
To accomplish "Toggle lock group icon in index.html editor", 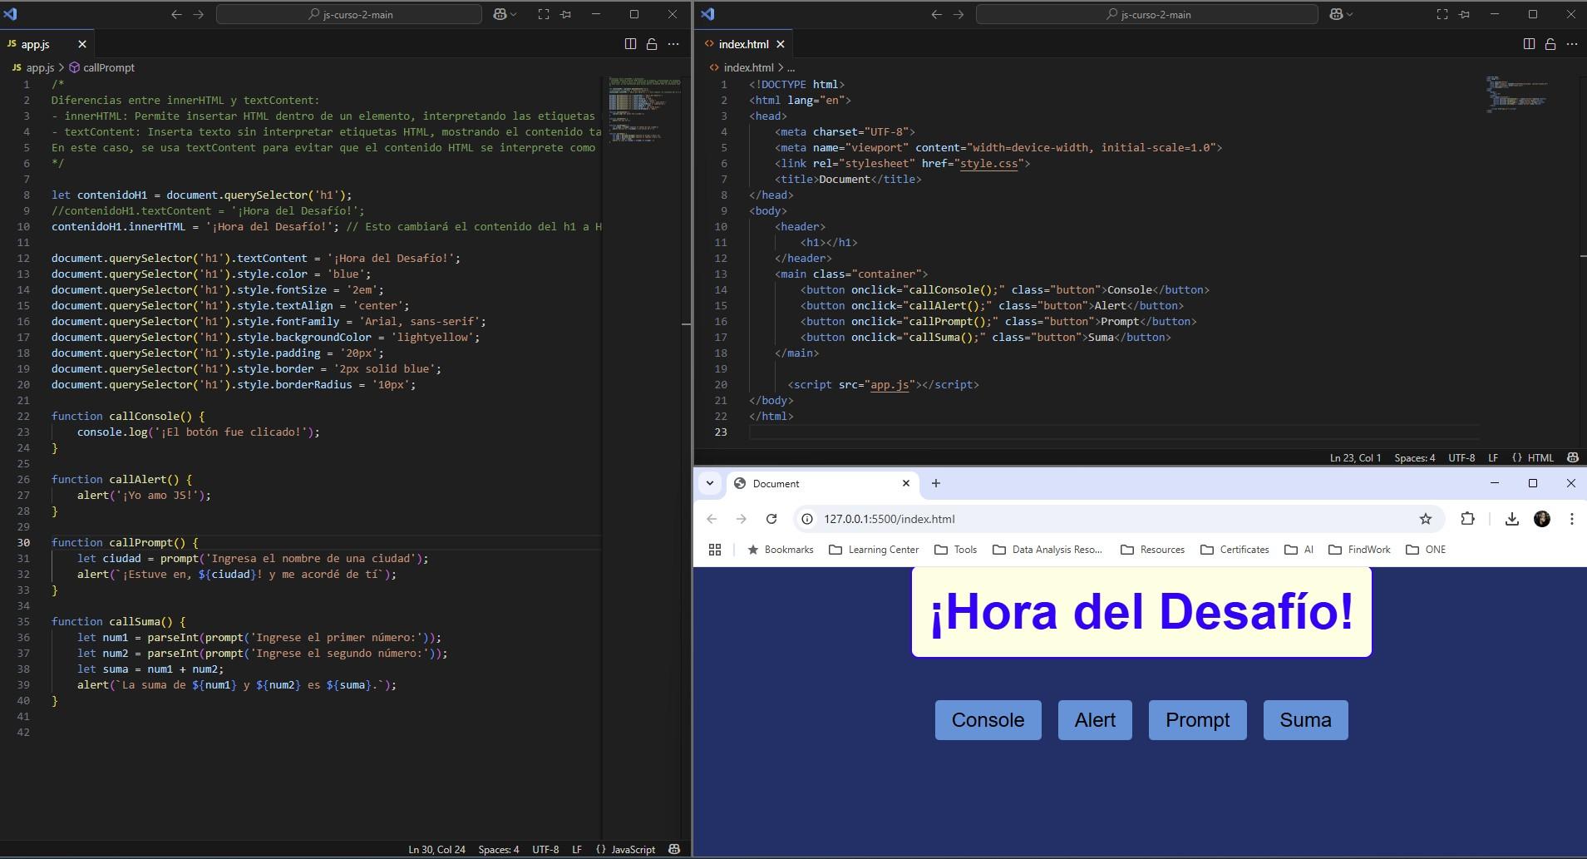I will coord(1550,44).
